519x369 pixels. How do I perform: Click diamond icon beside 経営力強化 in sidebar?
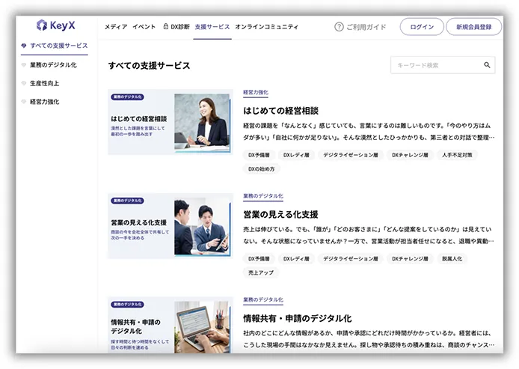point(24,102)
